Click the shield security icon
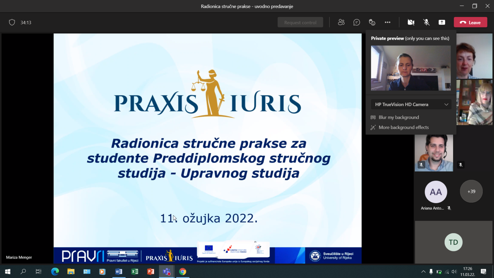The image size is (494, 278). coord(12,22)
